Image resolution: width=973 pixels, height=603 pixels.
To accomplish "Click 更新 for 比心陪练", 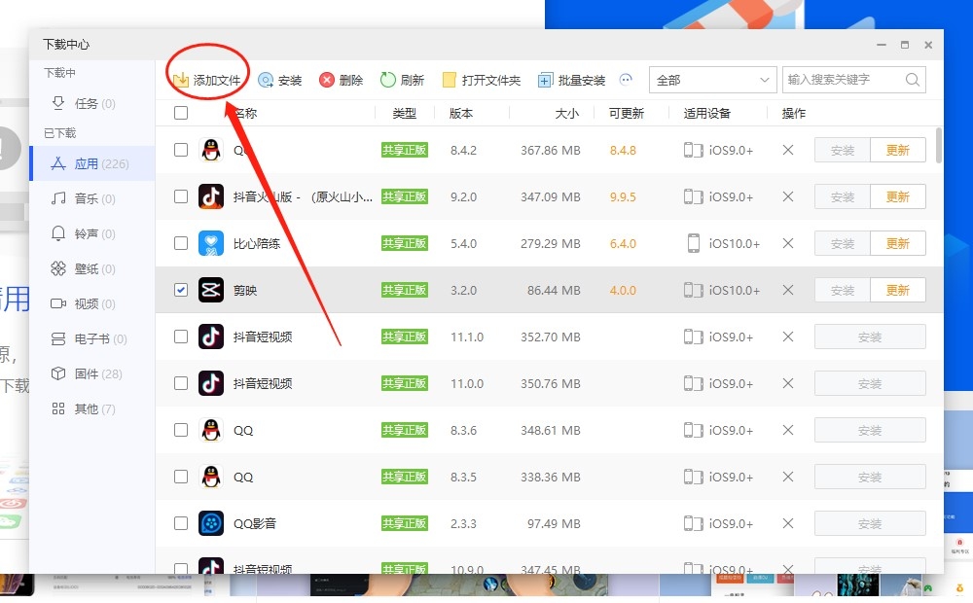I will [898, 243].
